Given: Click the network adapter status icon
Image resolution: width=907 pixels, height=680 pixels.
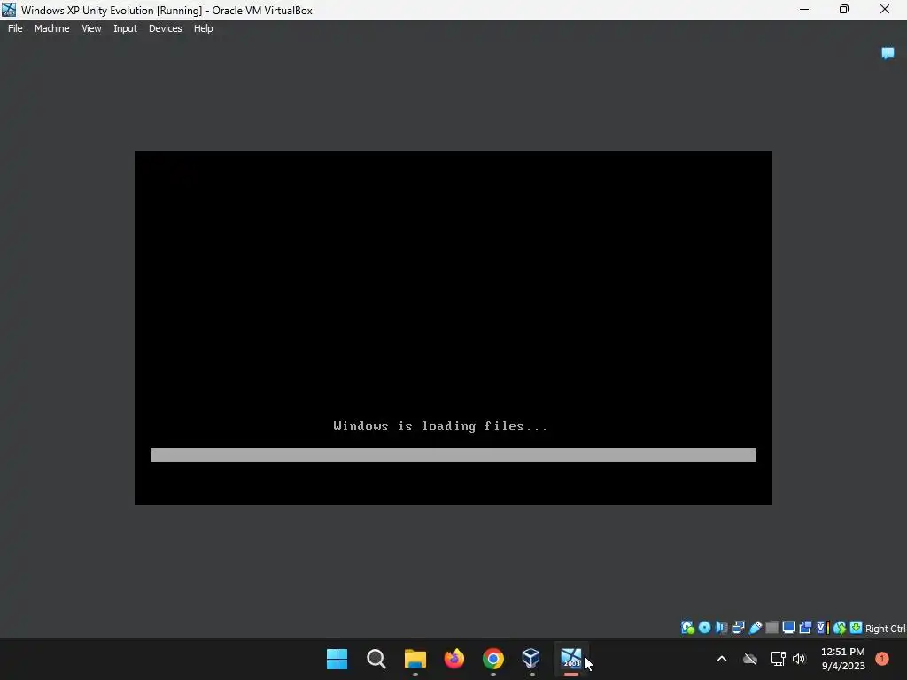Looking at the screenshot, I should point(738,628).
